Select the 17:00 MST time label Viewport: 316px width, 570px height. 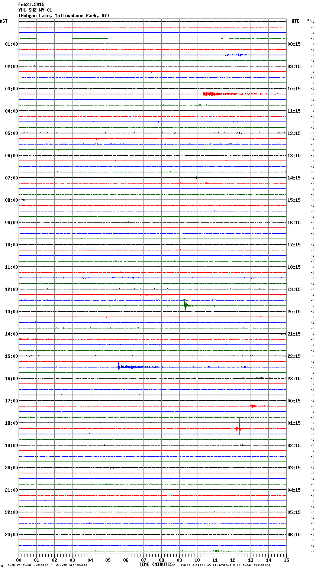(11, 401)
